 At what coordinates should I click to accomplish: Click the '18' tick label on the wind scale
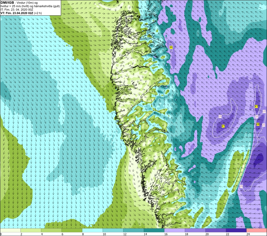point(186,234)
